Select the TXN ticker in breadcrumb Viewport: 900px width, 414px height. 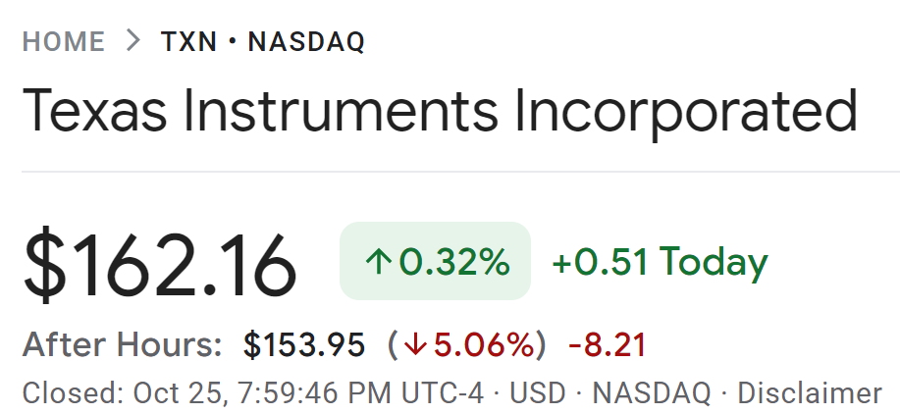point(188,42)
